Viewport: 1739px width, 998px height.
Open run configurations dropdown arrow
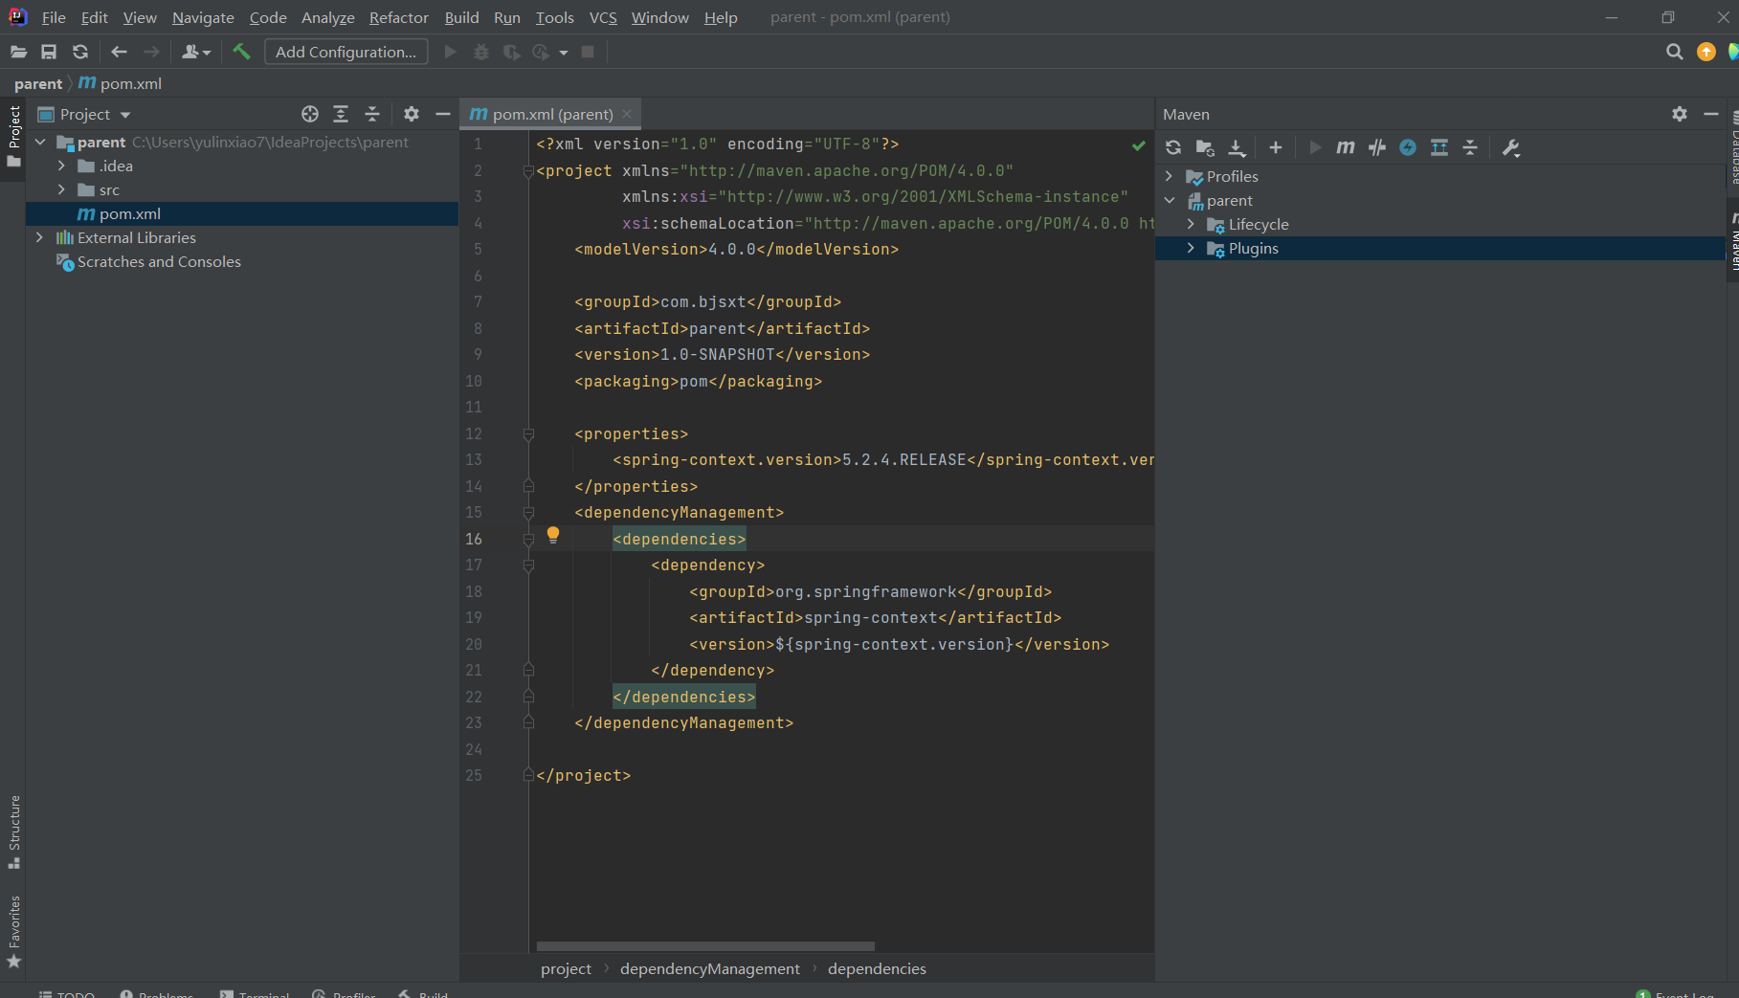[564, 53]
